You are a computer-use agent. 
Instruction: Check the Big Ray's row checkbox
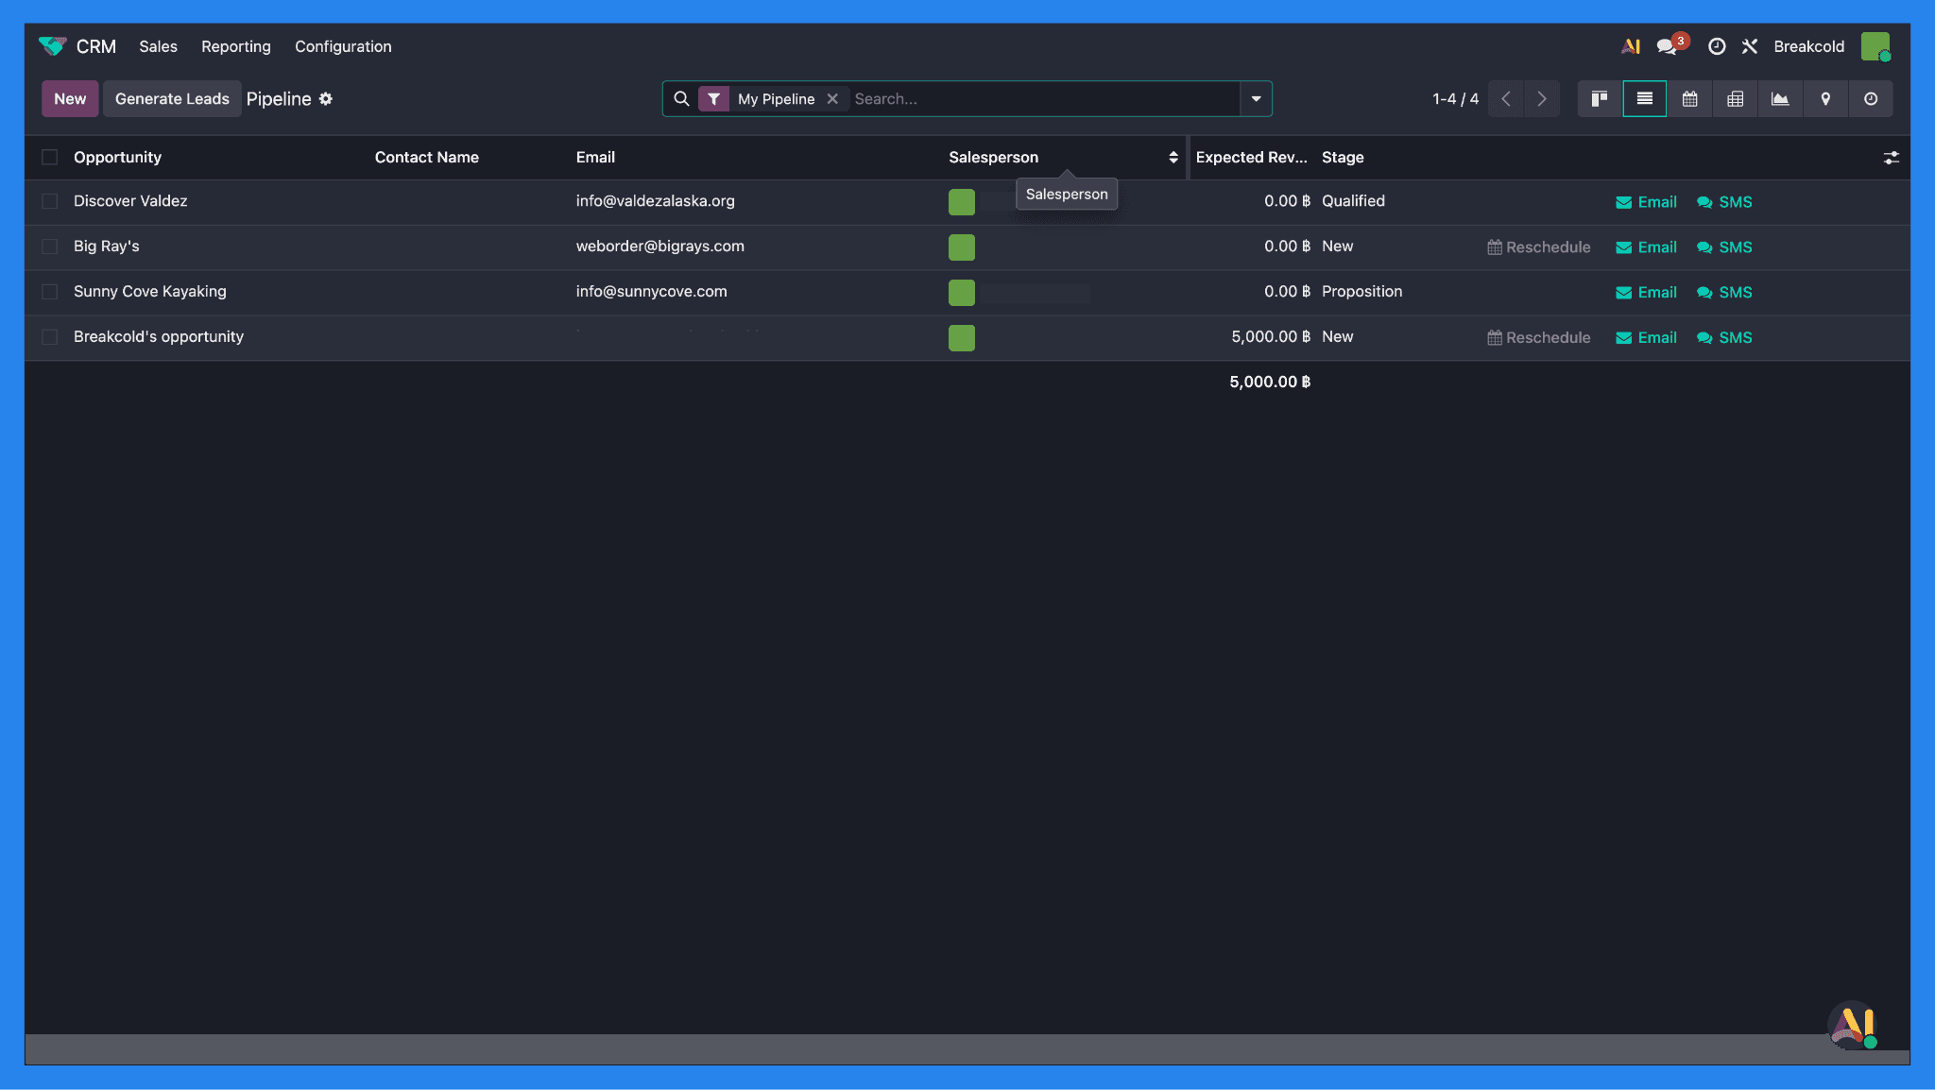point(50,247)
